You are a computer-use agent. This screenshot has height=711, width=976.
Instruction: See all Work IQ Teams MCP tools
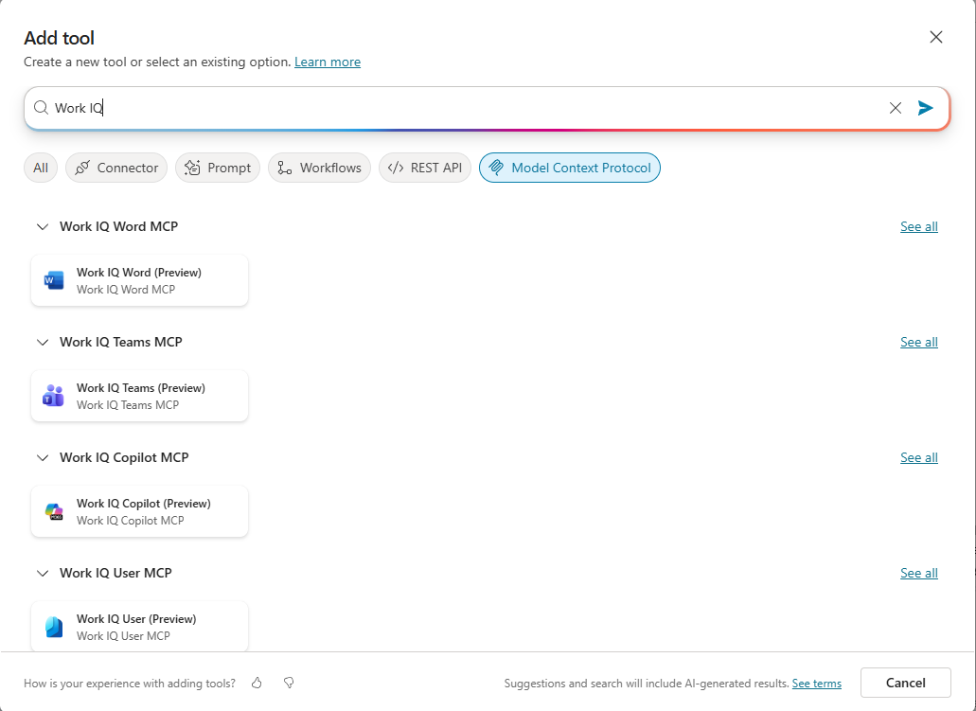click(x=919, y=342)
